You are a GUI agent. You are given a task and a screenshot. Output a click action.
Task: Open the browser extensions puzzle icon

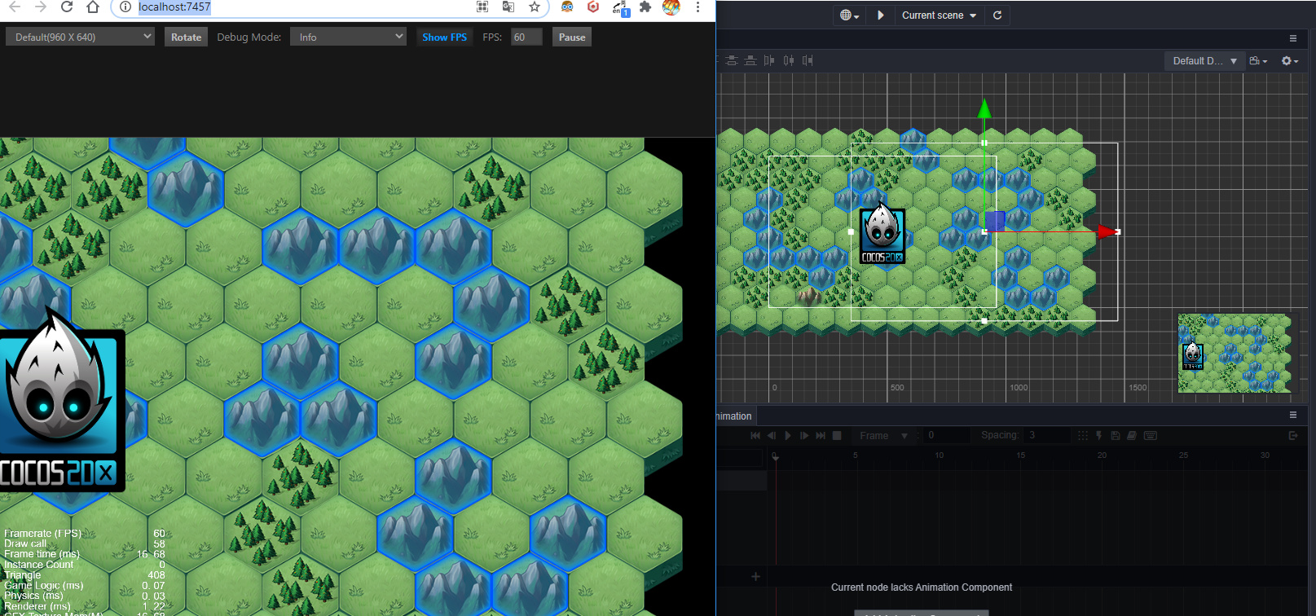[x=645, y=7]
